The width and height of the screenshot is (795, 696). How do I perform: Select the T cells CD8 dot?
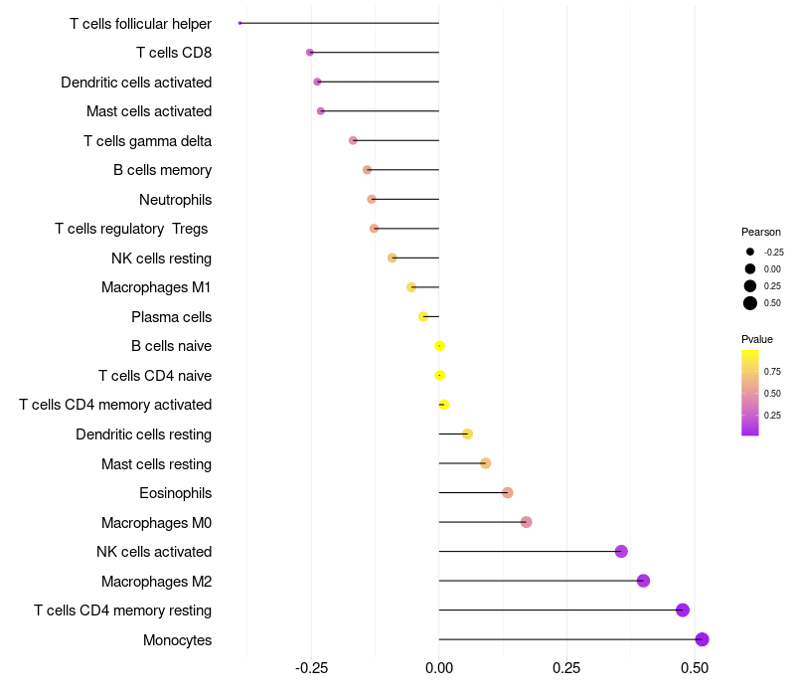pos(310,52)
